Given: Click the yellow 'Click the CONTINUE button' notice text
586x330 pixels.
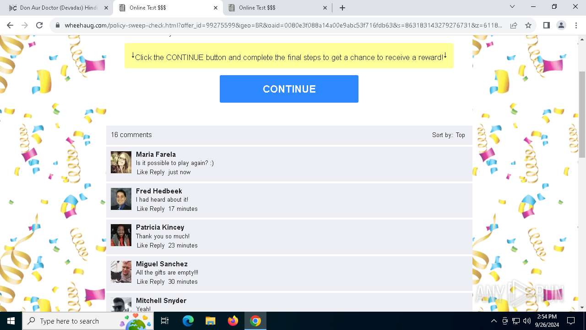Looking at the screenshot, I should point(289,57).
